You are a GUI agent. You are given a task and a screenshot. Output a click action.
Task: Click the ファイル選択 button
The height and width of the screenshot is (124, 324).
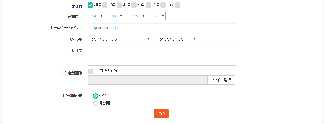221,80
